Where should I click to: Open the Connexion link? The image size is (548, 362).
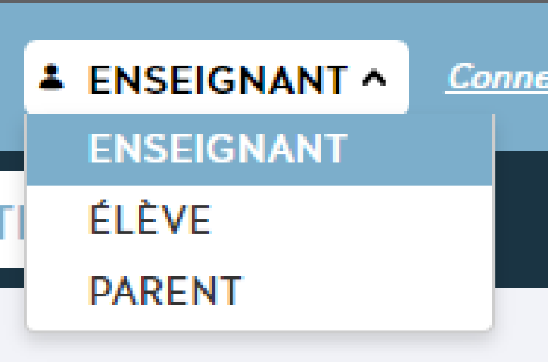point(498,78)
